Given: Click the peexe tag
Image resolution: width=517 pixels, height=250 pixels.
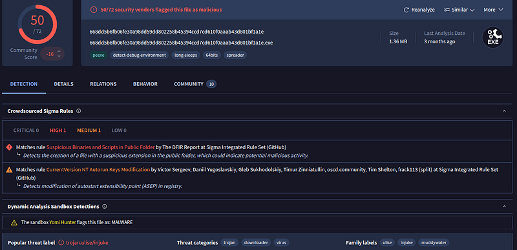Looking at the screenshot, I should coord(98,56).
